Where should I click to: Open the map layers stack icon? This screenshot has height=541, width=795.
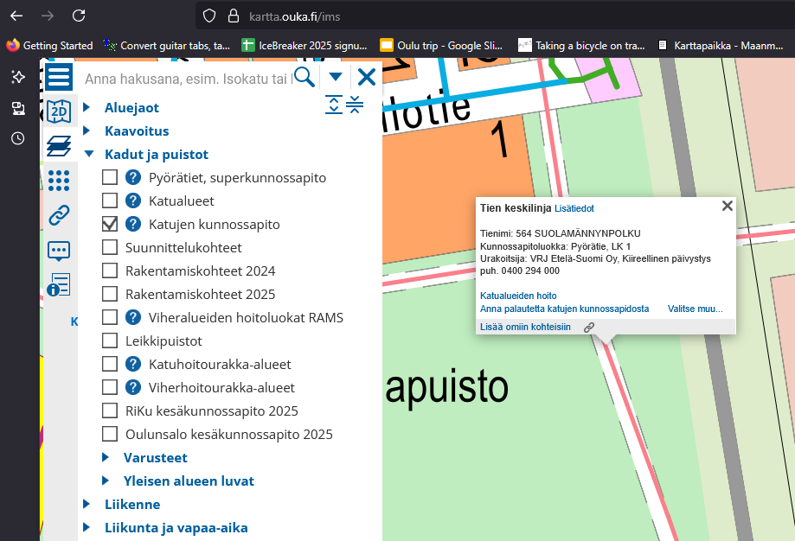pos(59,145)
